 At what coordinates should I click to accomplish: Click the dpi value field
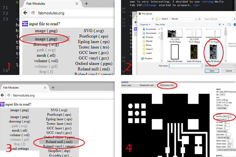pos(222,94)
